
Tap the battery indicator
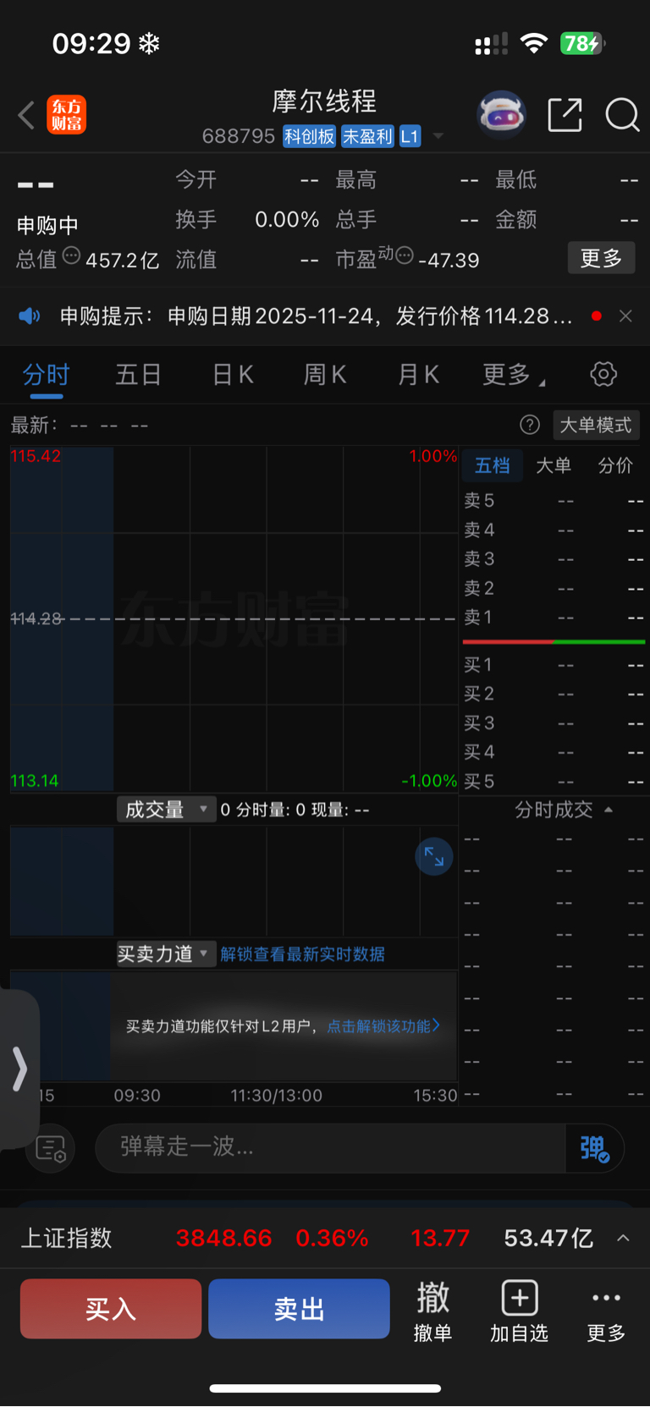581,43
